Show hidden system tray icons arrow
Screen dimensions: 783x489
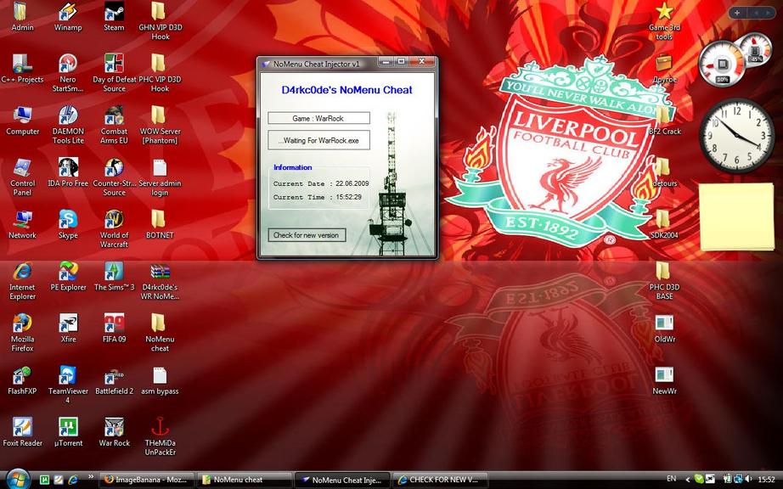pos(688,480)
